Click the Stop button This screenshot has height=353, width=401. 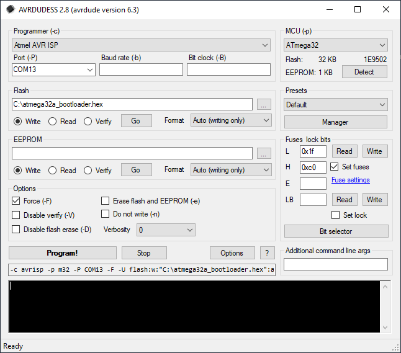click(144, 252)
